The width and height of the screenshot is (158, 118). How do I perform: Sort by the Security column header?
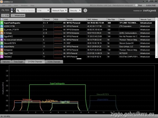click(77, 19)
